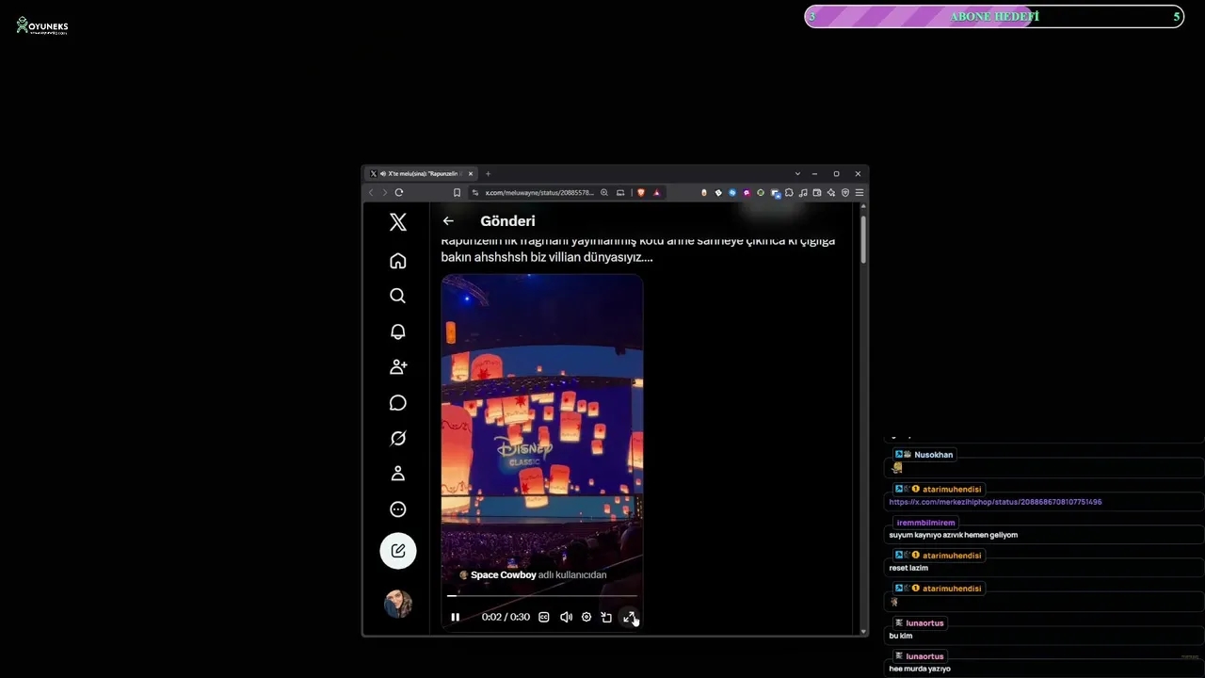Open the More options circle in sidebar
1205x678 pixels.
[x=398, y=509]
